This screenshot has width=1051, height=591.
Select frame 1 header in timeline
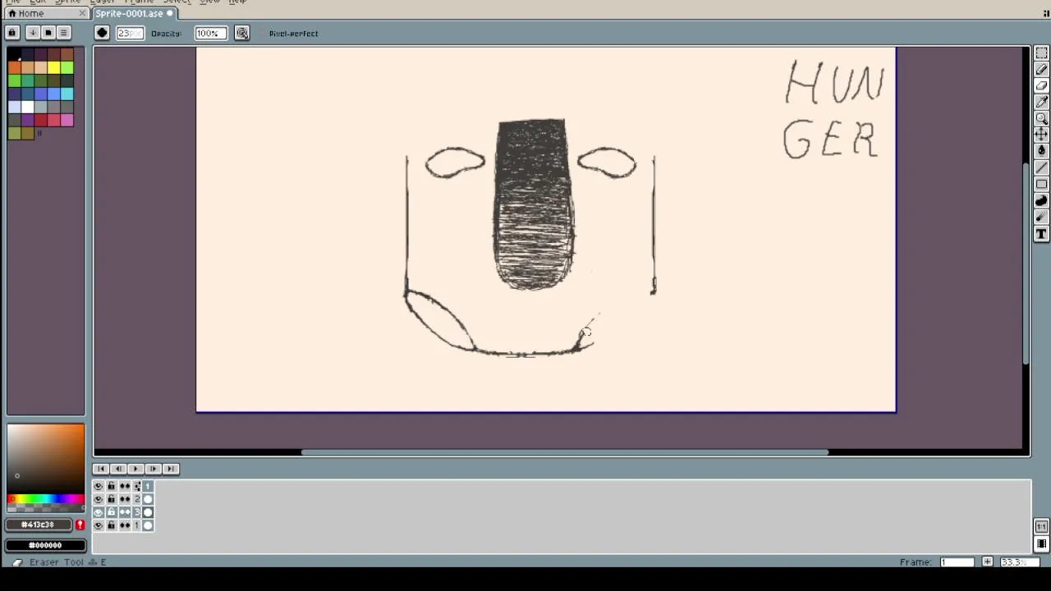[148, 486]
